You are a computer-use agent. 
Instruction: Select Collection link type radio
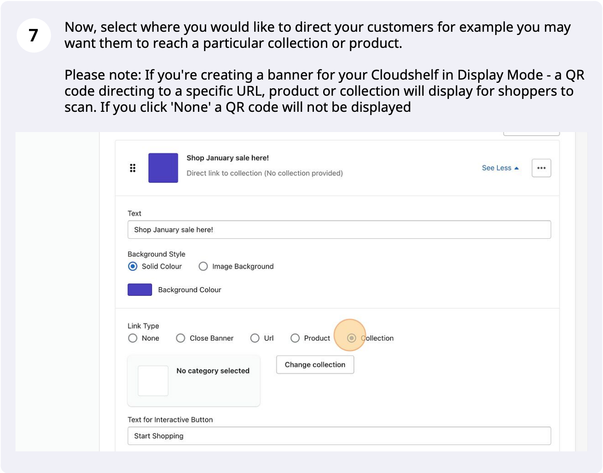coord(352,338)
